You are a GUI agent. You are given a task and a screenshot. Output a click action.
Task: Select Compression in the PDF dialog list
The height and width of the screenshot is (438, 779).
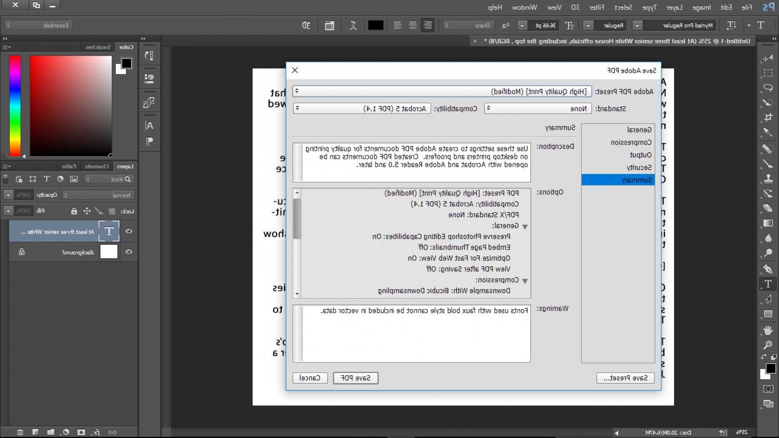tap(618, 142)
